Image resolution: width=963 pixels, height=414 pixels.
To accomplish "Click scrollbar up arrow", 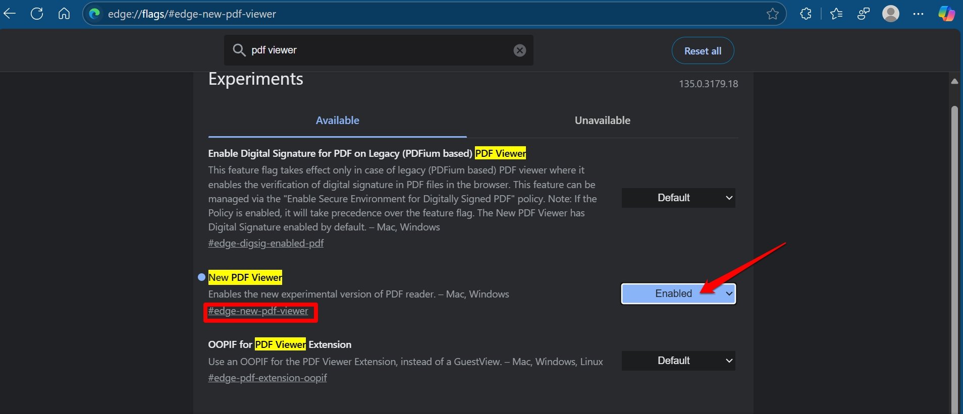I will tap(954, 81).
